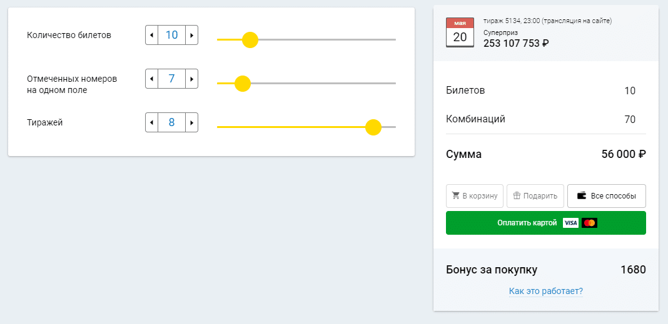668x324 pixels.
Task: Click the ticket count value field showing 10
Action: (171, 35)
